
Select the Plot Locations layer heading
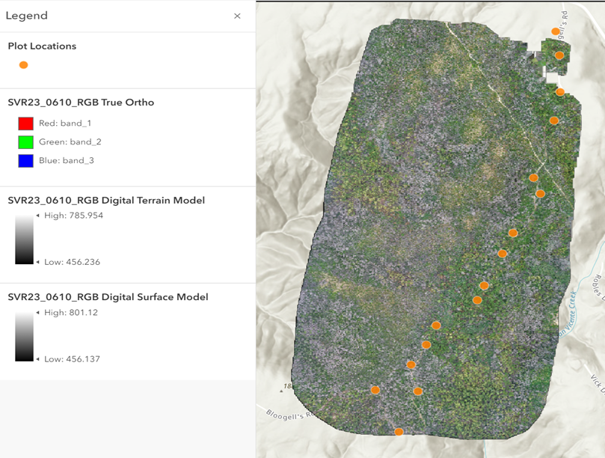(42, 46)
